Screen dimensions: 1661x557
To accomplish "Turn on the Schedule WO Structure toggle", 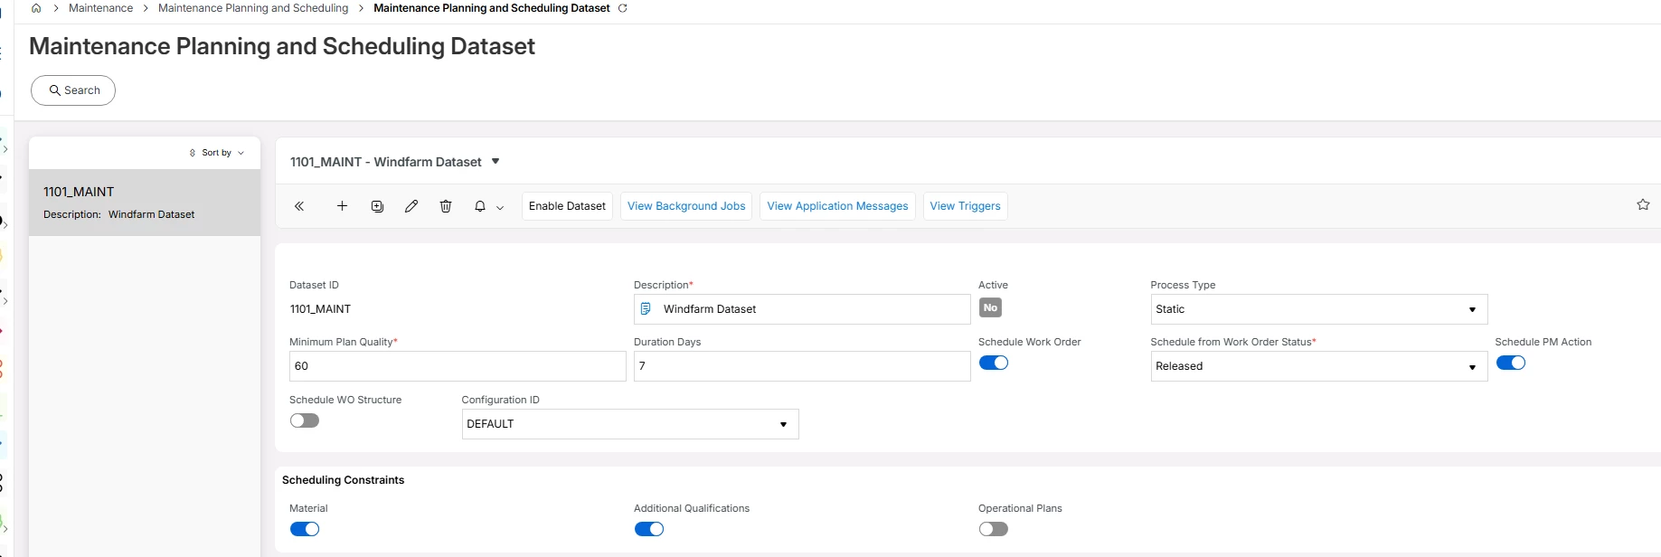I will [x=305, y=420].
